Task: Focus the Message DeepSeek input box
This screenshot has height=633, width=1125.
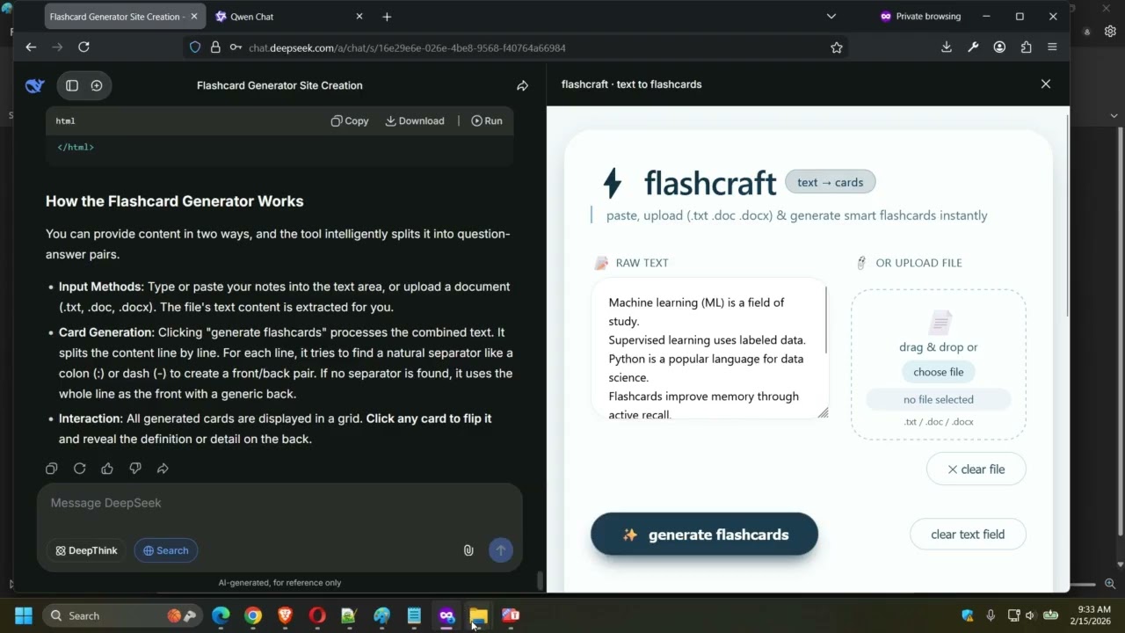Action: [x=279, y=503]
